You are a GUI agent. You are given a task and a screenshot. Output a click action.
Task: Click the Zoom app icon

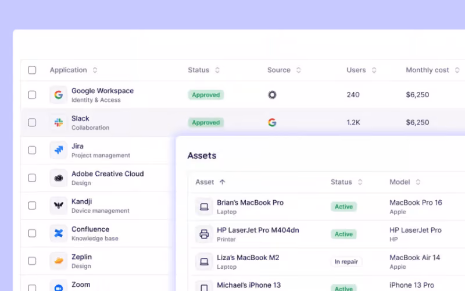(59, 286)
